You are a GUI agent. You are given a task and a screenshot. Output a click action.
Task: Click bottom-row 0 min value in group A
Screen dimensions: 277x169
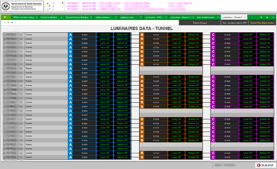(85, 157)
